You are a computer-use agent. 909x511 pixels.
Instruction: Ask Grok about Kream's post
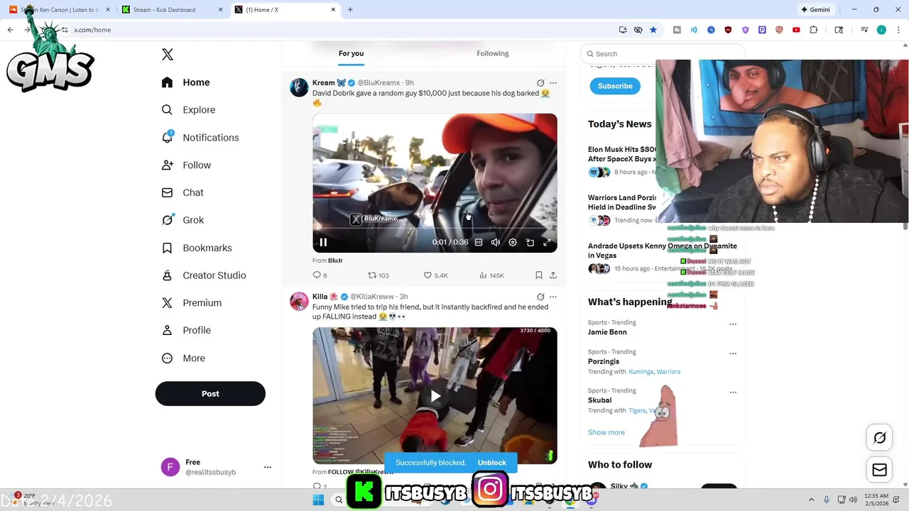point(540,83)
